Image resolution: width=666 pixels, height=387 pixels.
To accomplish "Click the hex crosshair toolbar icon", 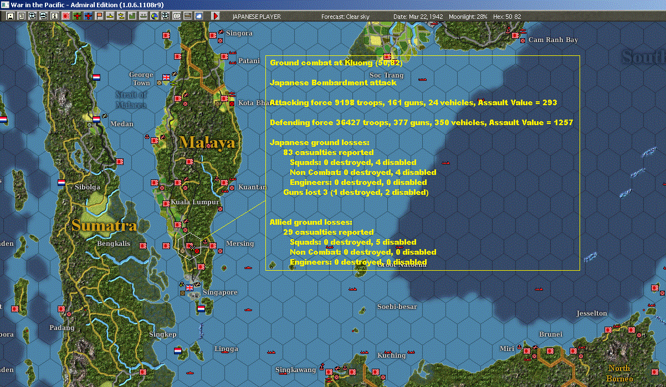I will coord(166,16).
